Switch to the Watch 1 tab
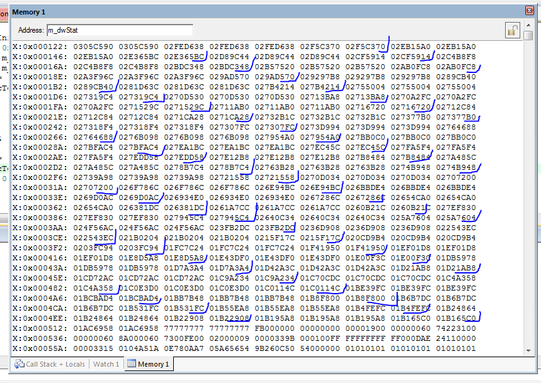This screenshot has width=541, height=383. (106, 364)
